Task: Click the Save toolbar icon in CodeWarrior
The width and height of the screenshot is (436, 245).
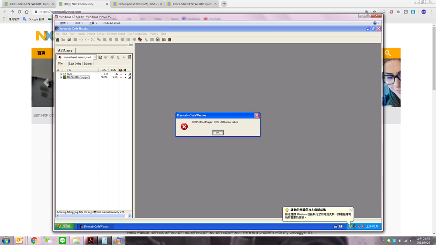Action: (75, 40)
